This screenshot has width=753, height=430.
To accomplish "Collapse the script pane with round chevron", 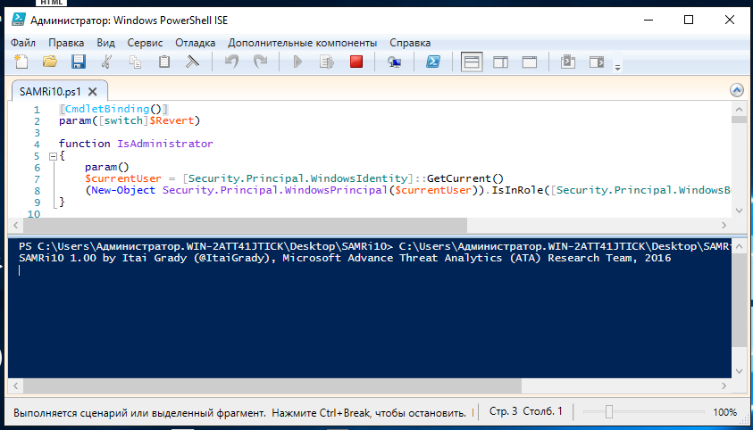I will 737,90.
